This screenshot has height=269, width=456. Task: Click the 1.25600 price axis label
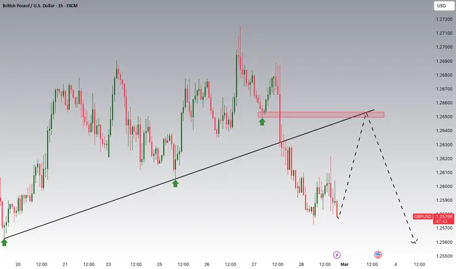pyautogui.click(x=444, y=242)
